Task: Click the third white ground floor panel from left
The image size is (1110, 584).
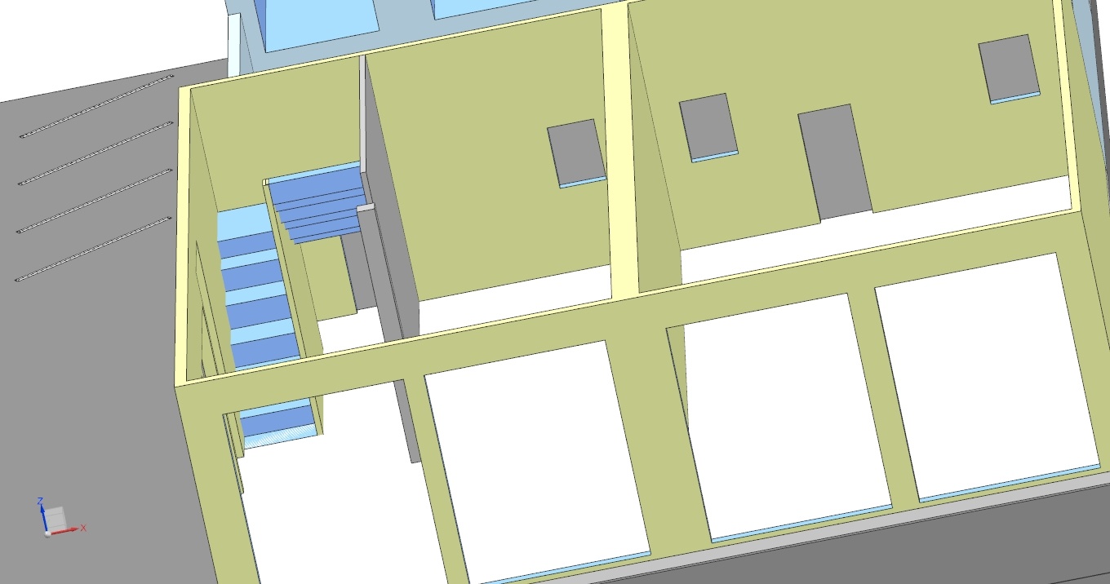Action: [x=784, y=416]
